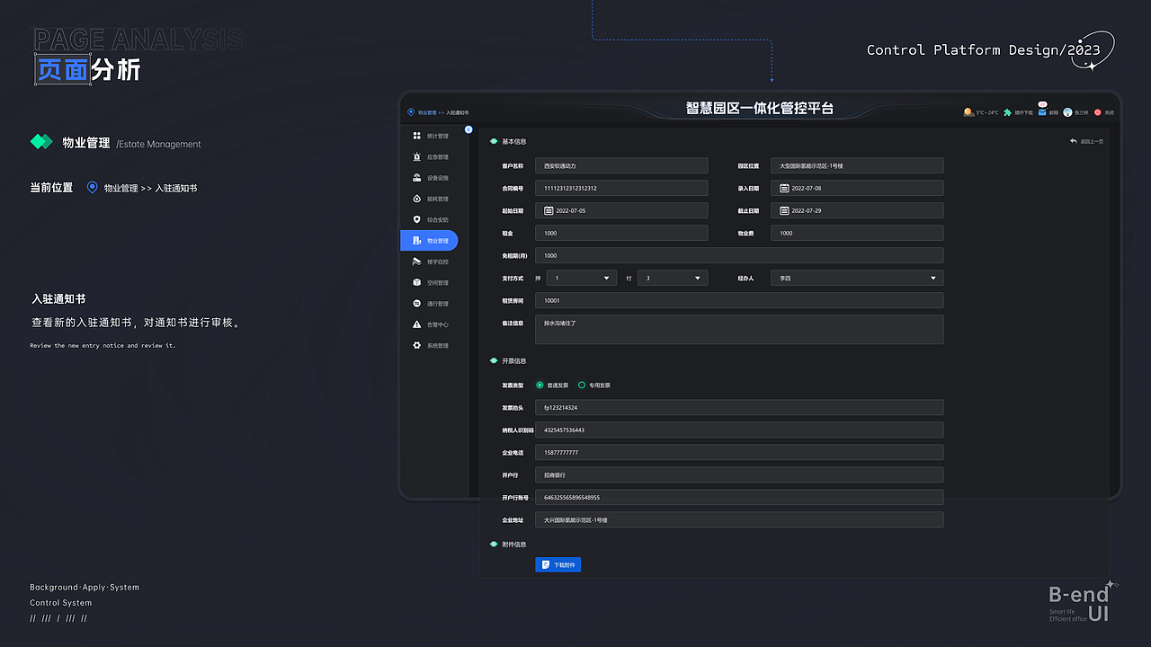Click the breadcrumb location pin icon
The height and width of the screenshot is (647, 1151).
(x=411, y=112)
